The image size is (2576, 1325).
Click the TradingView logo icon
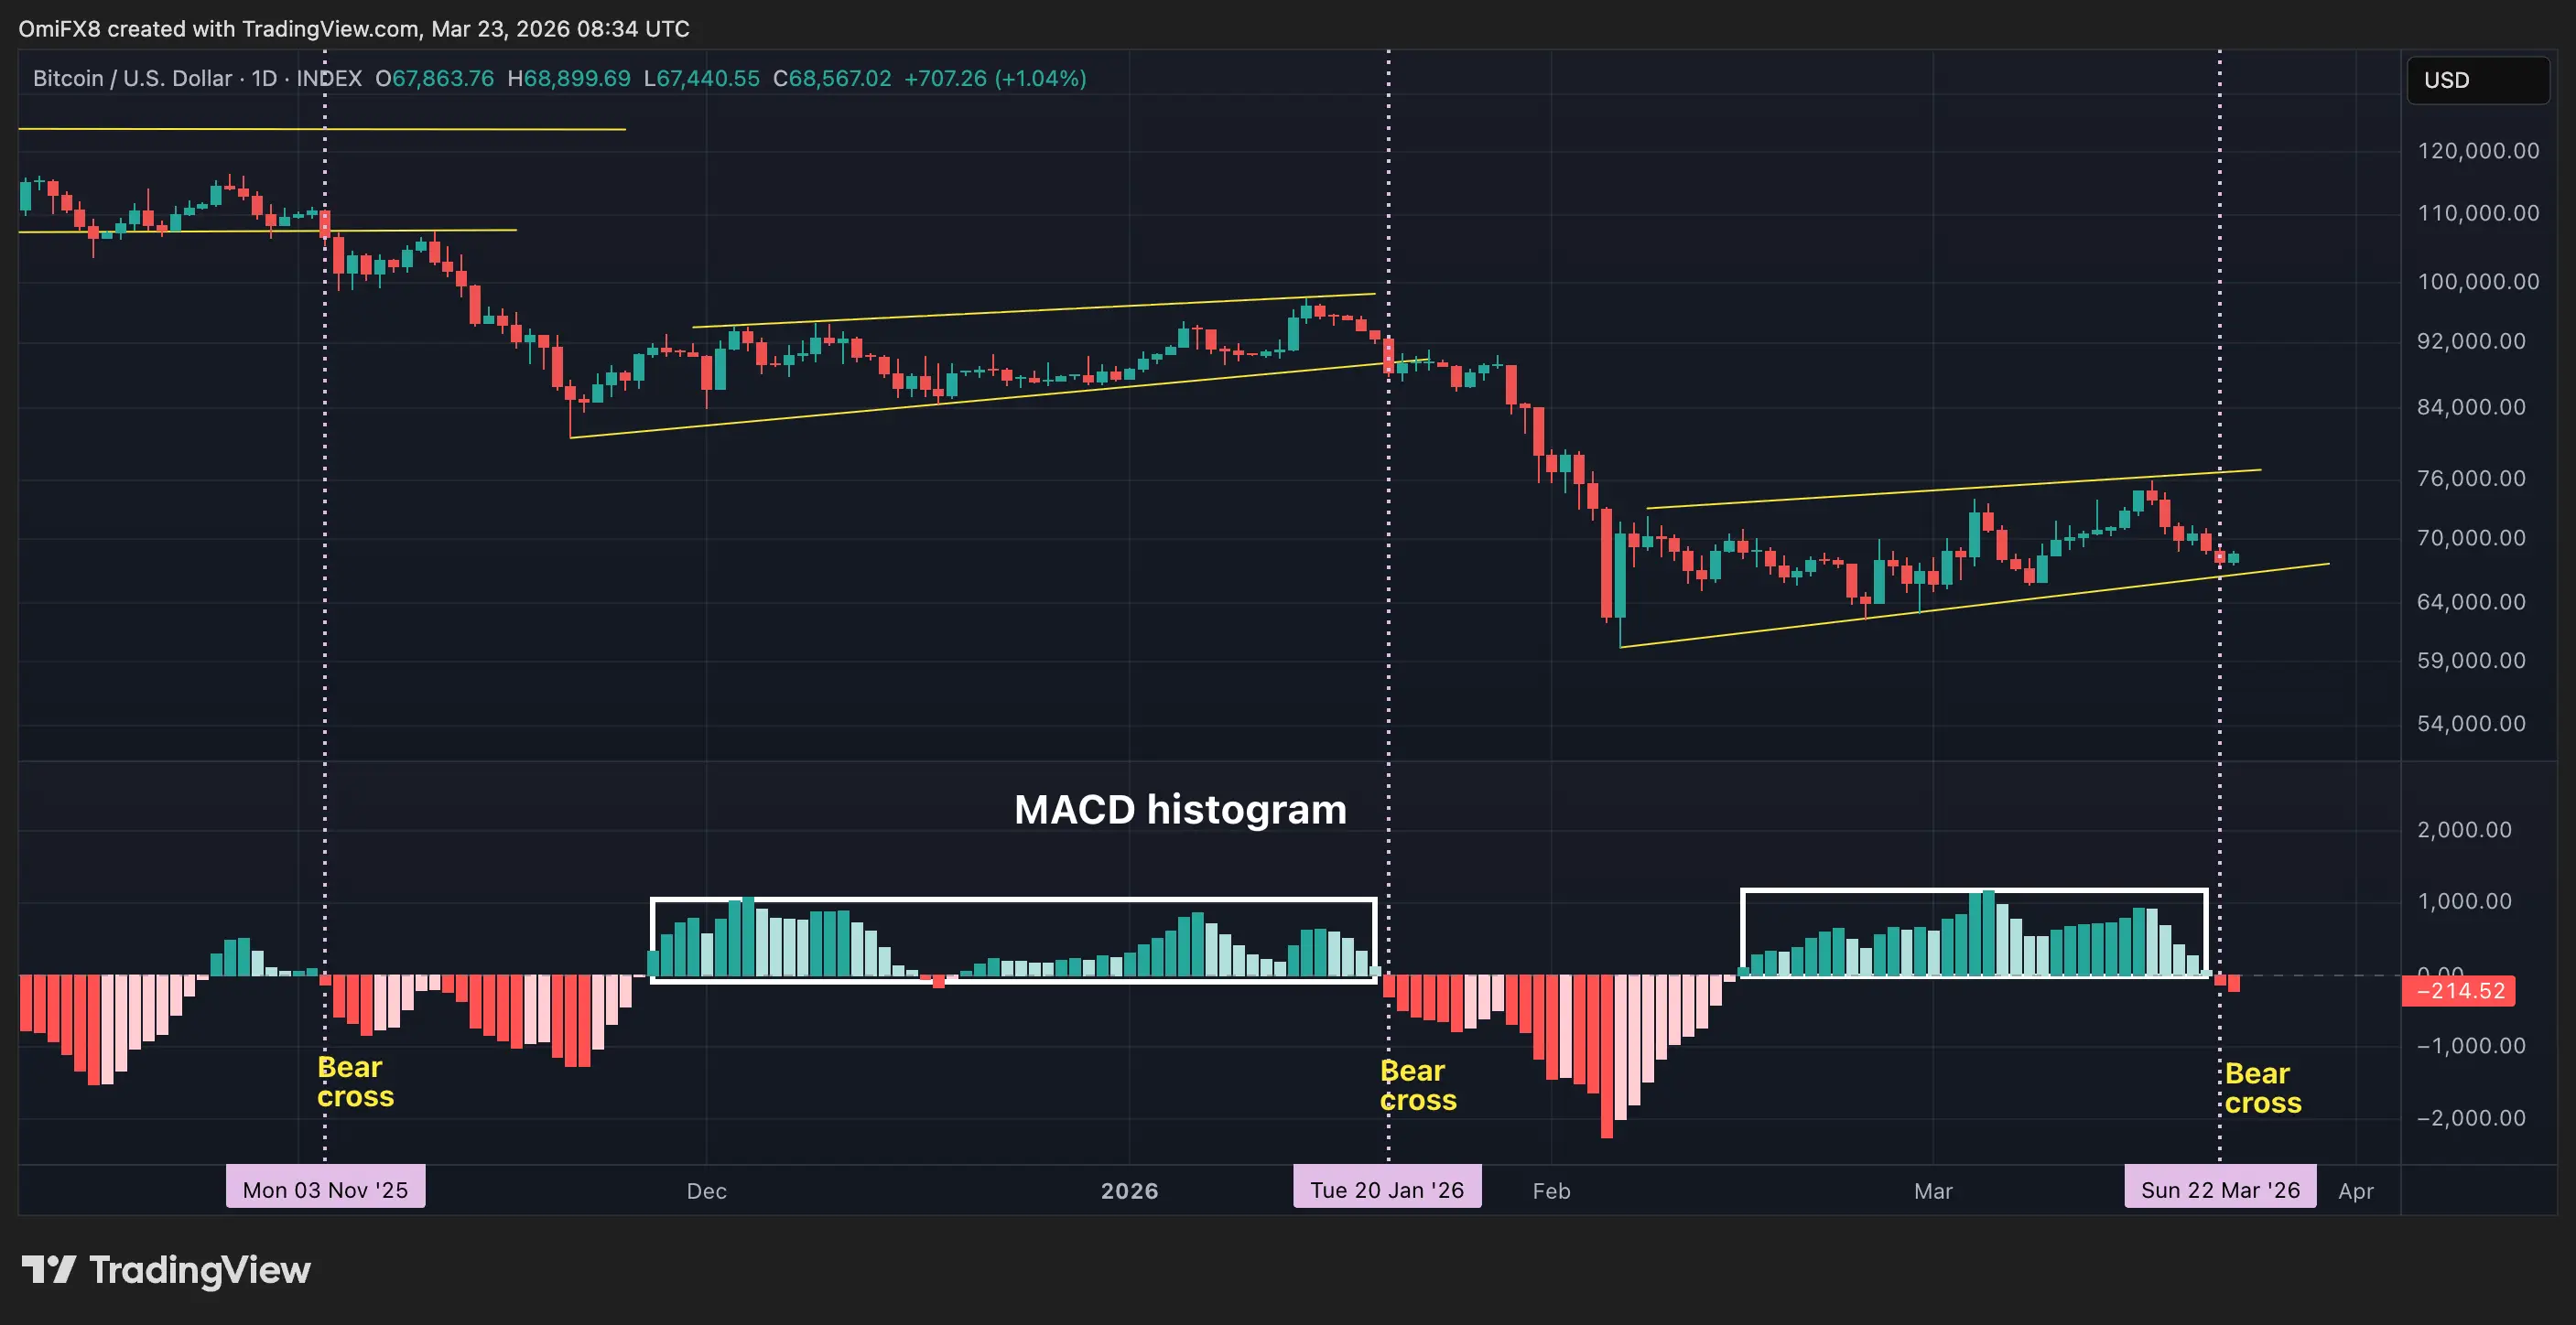[48, 1270]
